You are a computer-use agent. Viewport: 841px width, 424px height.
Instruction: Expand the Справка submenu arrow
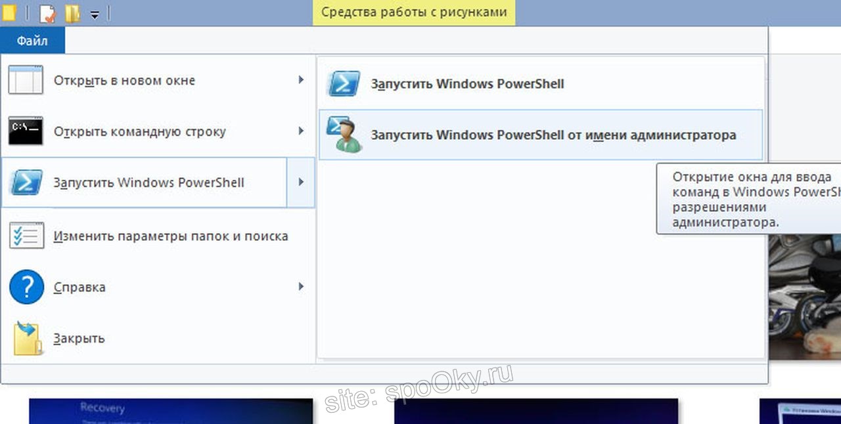[x=301, y=287]
